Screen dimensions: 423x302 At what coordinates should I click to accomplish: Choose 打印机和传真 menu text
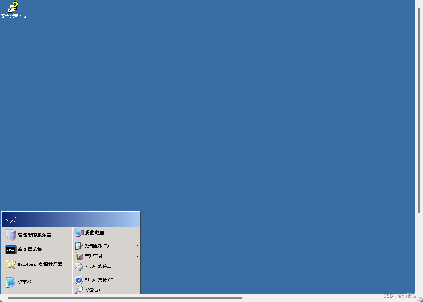point(98,266)
